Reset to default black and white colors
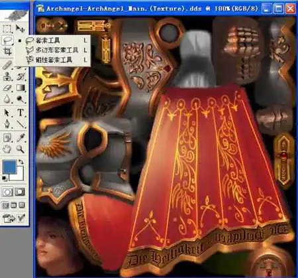 coord(5,178)
